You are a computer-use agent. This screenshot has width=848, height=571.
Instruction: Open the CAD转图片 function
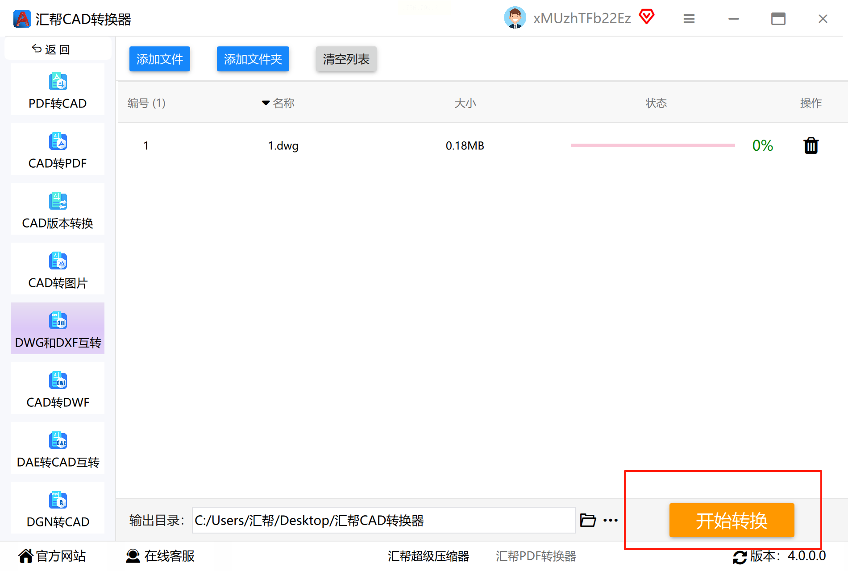pyautogui.click(x=58, y=269)
